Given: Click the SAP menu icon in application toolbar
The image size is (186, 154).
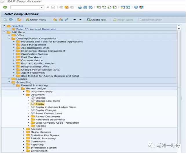Looking at the screenshot, I should [x=11, y=20].
